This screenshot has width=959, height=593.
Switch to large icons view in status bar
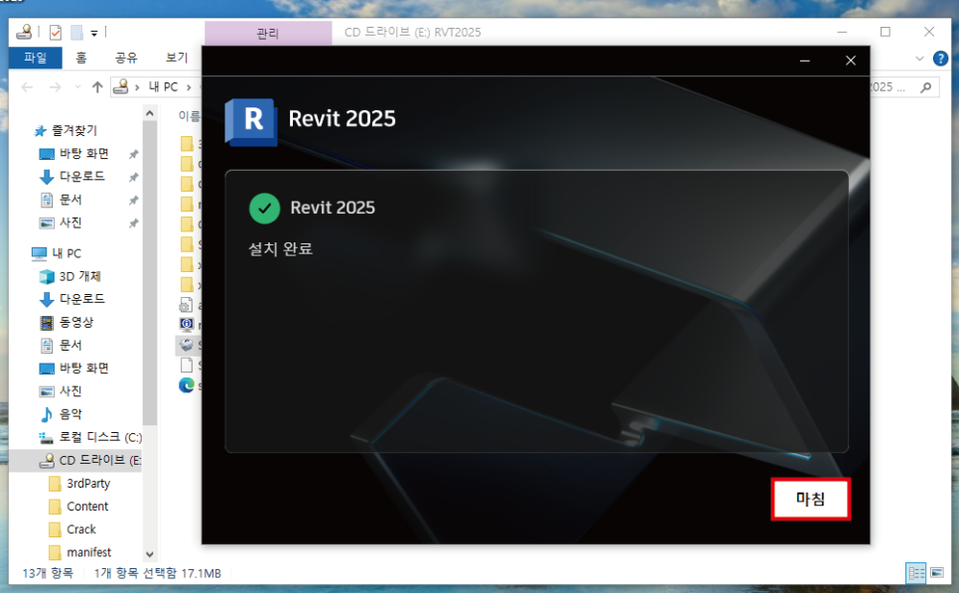click(937, 573)
